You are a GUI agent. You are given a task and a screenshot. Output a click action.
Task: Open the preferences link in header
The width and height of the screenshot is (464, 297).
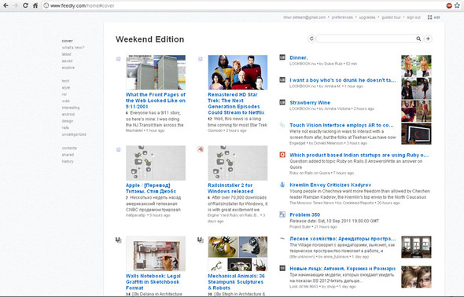[x=342, y=17]
